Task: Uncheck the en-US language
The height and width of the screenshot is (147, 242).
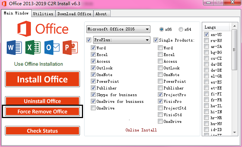Action: pos(206,34)
